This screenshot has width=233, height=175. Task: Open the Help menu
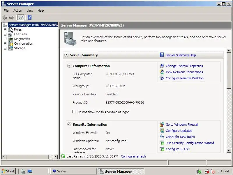pyautogui.click(x=40, y=10)
